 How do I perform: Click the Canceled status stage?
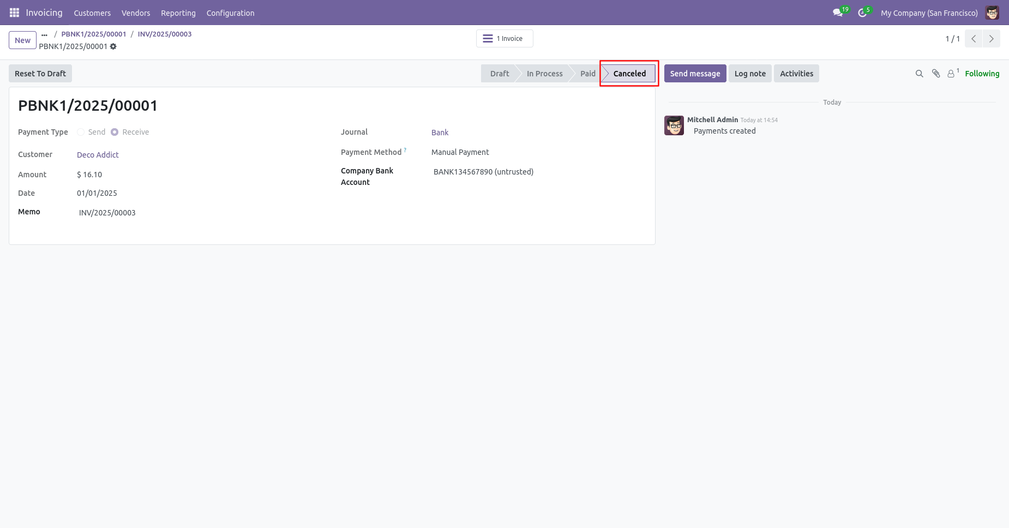pos(629,74)
